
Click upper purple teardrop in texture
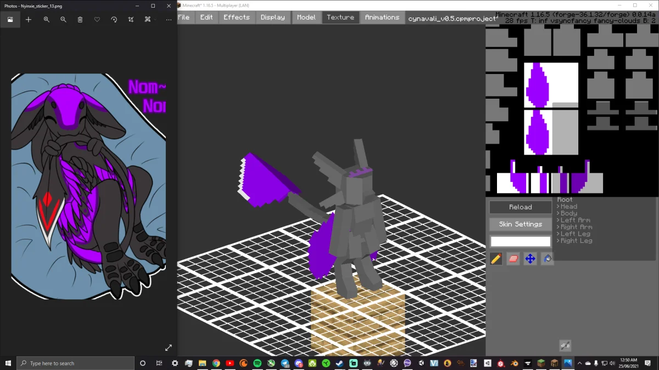click(537, 86)
